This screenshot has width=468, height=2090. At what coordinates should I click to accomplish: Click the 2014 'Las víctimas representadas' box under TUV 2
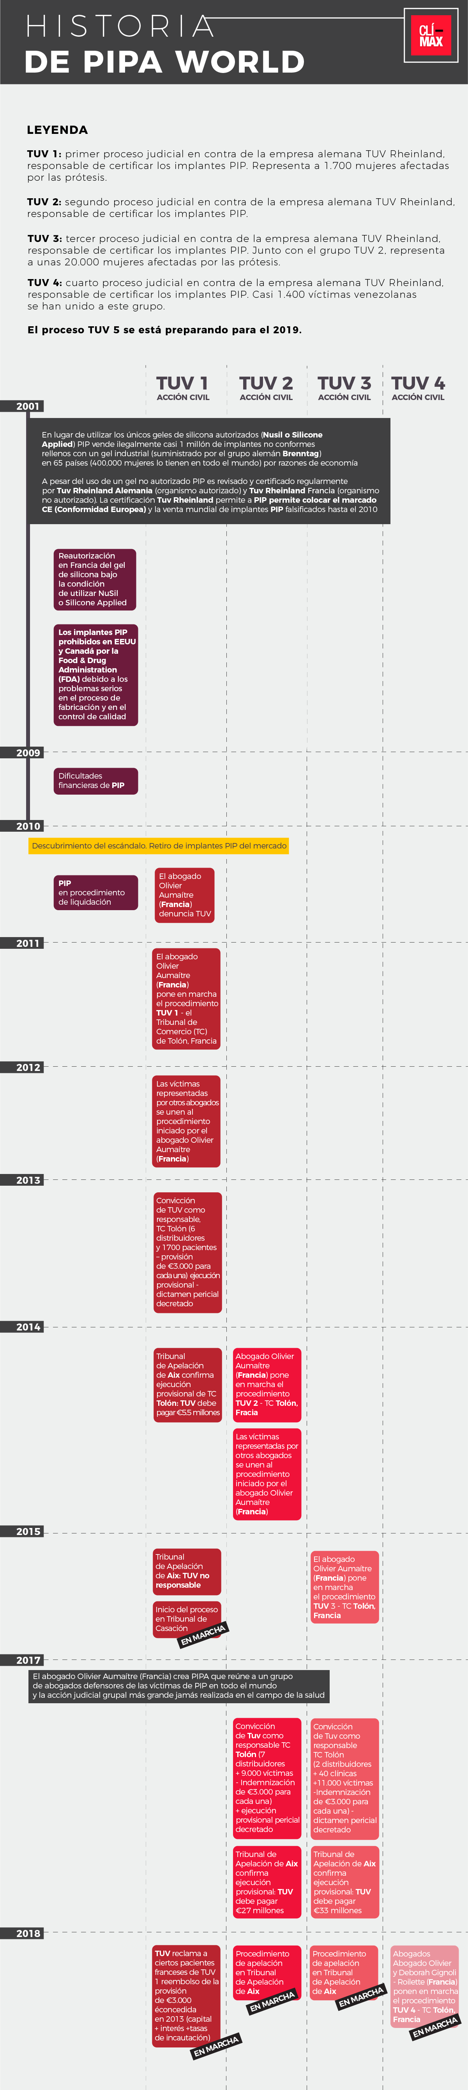click(267, 1474)
